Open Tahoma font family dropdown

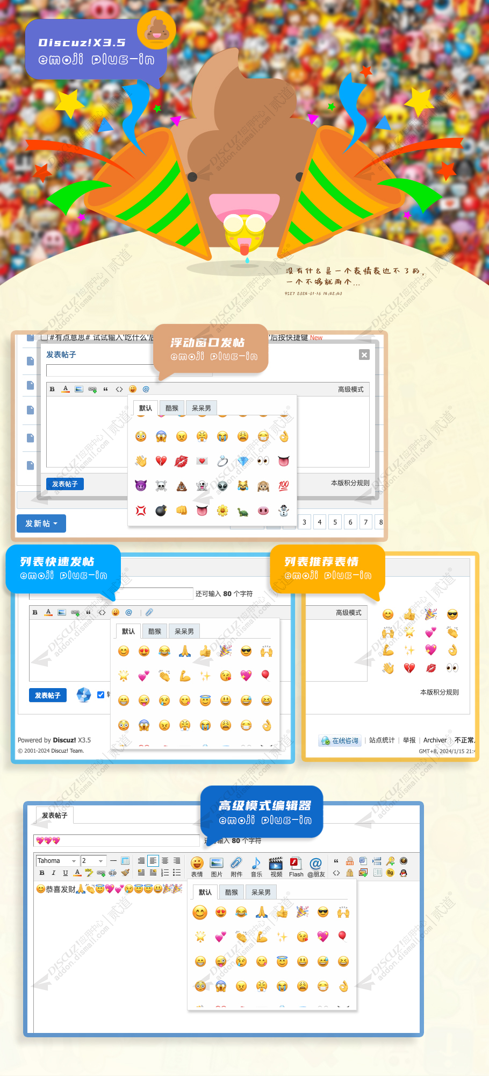[x=57, y=861]
